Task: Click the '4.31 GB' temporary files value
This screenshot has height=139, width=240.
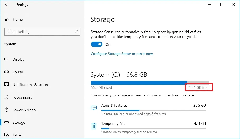Action: (200, 123)
